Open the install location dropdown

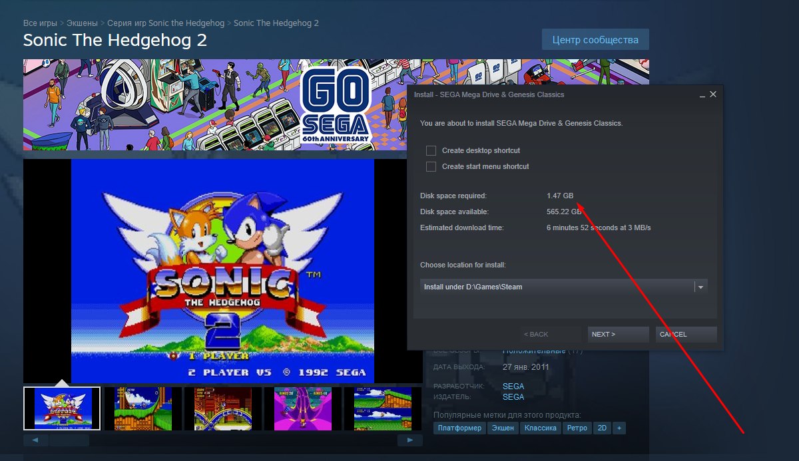tap(700, 287)
